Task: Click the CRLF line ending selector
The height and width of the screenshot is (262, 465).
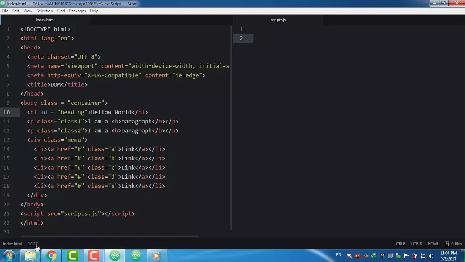Action: click(x=400, y=244)
